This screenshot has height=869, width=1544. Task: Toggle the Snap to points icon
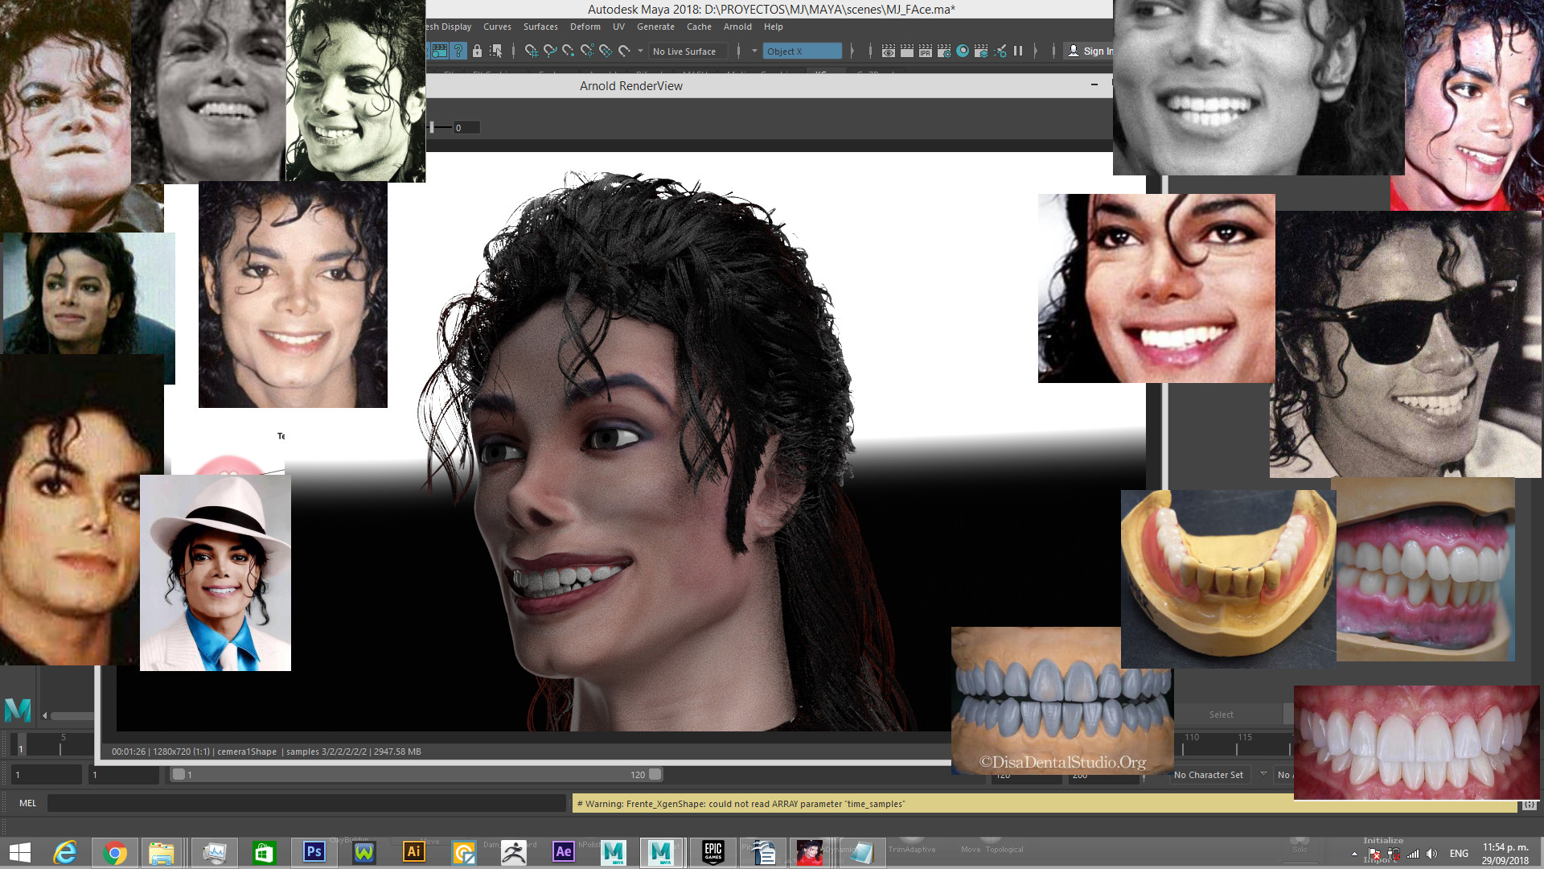tap(569, 51)
